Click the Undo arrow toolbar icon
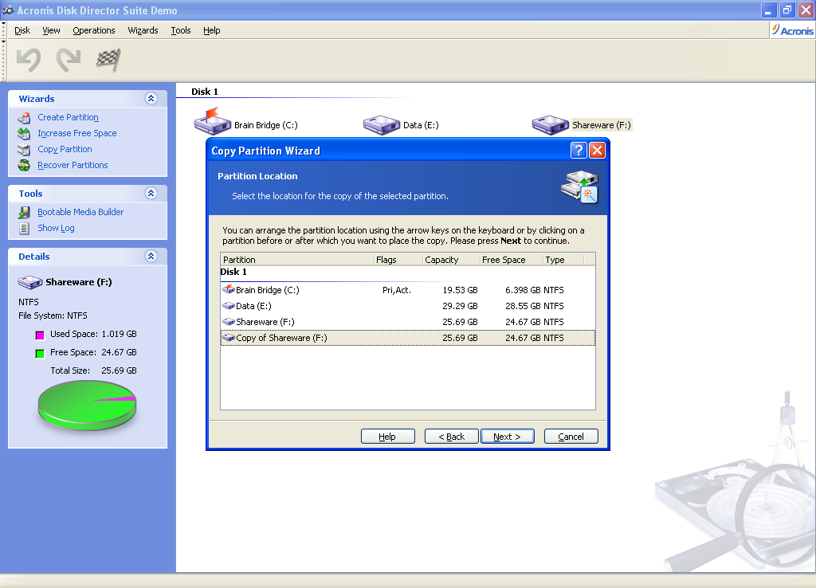This screenshot has width=816, height=588. click(x=29, y=60)
